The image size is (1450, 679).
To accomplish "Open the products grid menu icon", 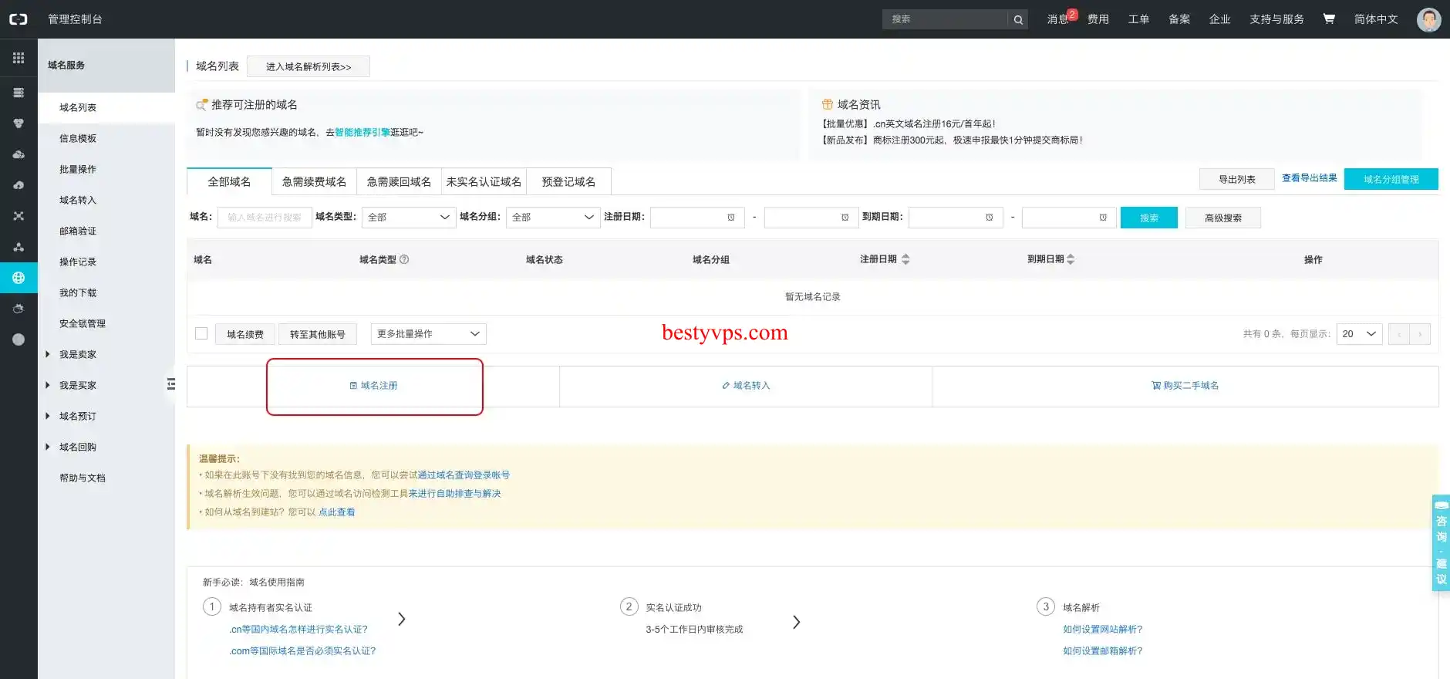I will click(19, 58).
